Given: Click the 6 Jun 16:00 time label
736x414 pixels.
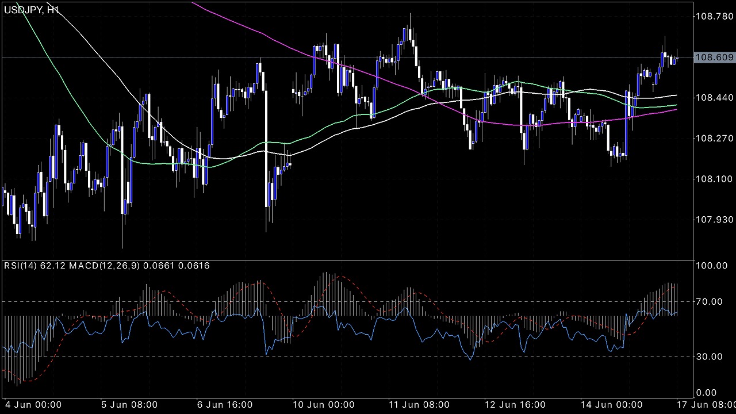Looking at the screenshot, I should click(x=226, y=405).
